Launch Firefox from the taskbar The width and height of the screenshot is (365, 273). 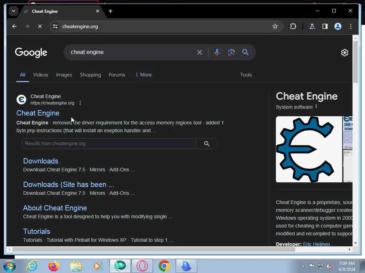(x=54, y=266)
